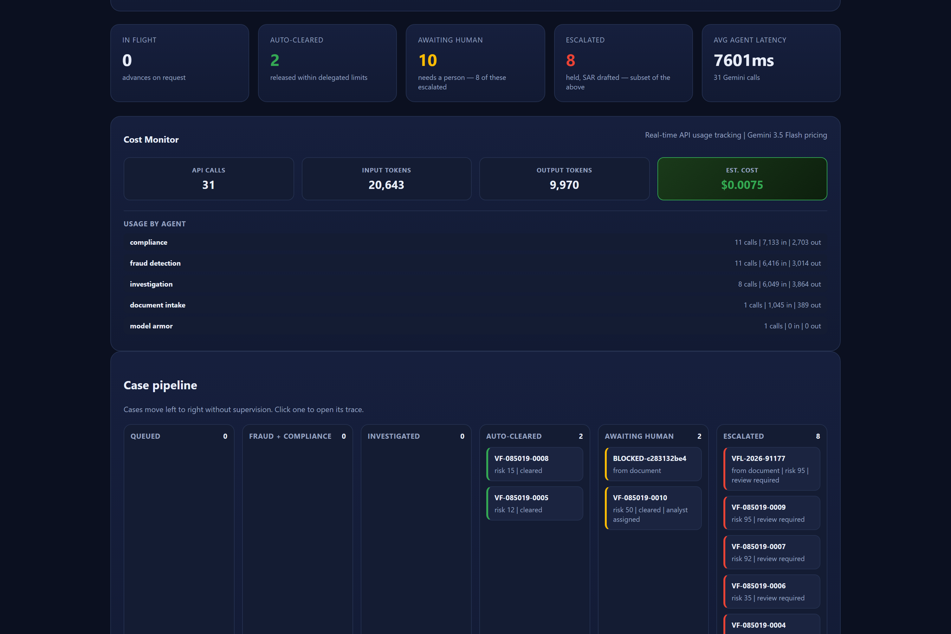Click the Input Tokens tile

click(386, 179)
